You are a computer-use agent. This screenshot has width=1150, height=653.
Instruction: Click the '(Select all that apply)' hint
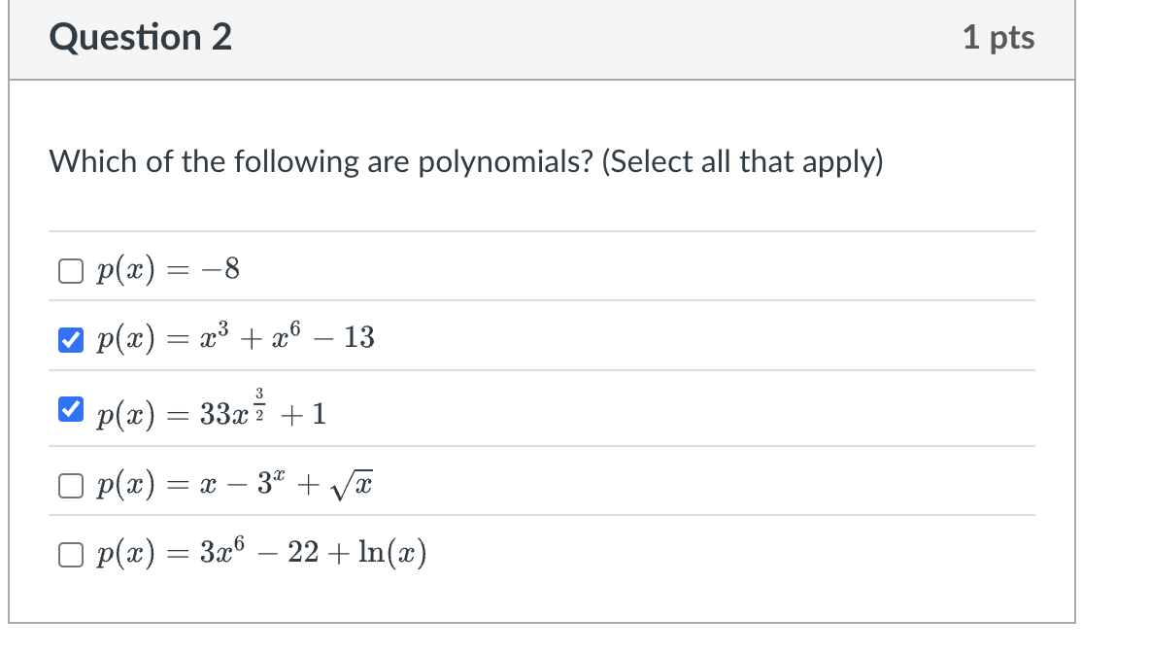742,161
